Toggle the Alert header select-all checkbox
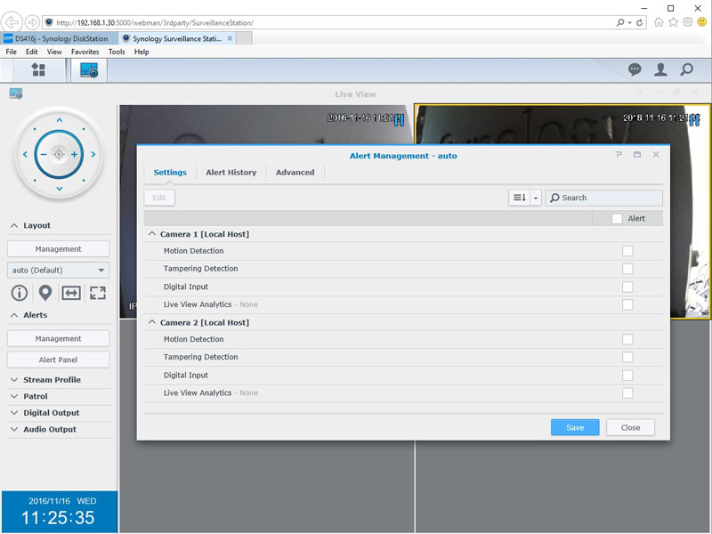 coord(617,218)
